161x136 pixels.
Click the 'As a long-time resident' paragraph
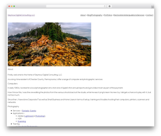click(x=55, y=79)
